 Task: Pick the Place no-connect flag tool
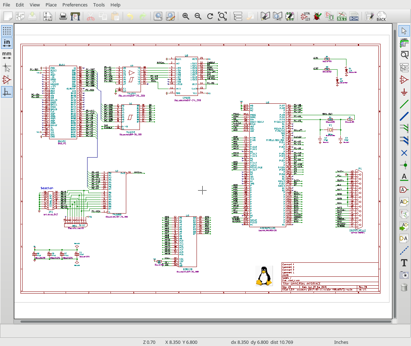404,153
